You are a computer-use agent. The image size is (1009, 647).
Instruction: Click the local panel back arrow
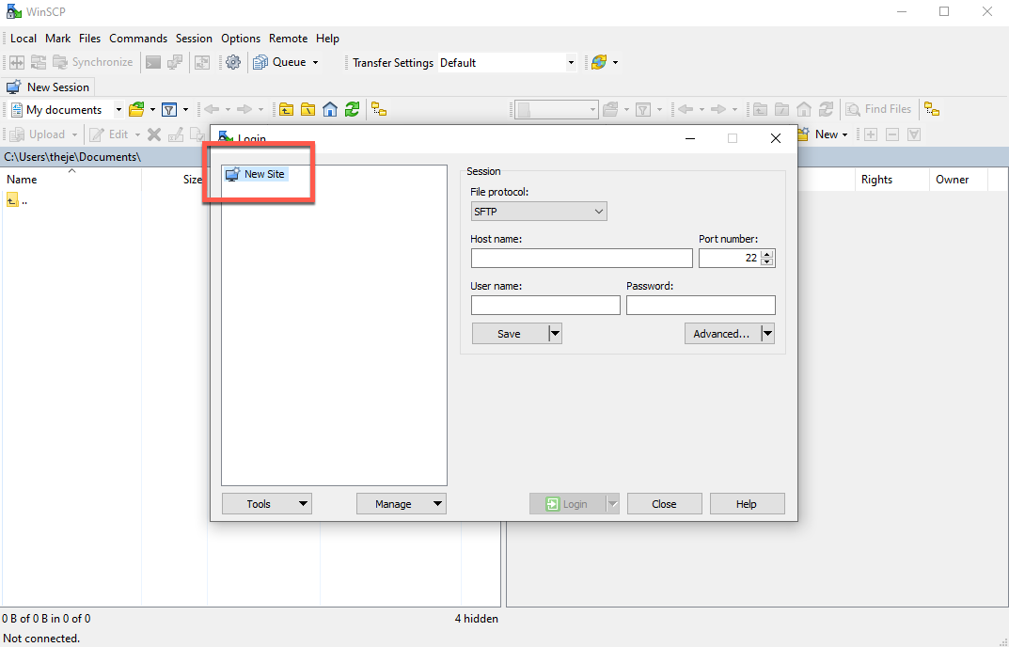[x=212, y=109]
